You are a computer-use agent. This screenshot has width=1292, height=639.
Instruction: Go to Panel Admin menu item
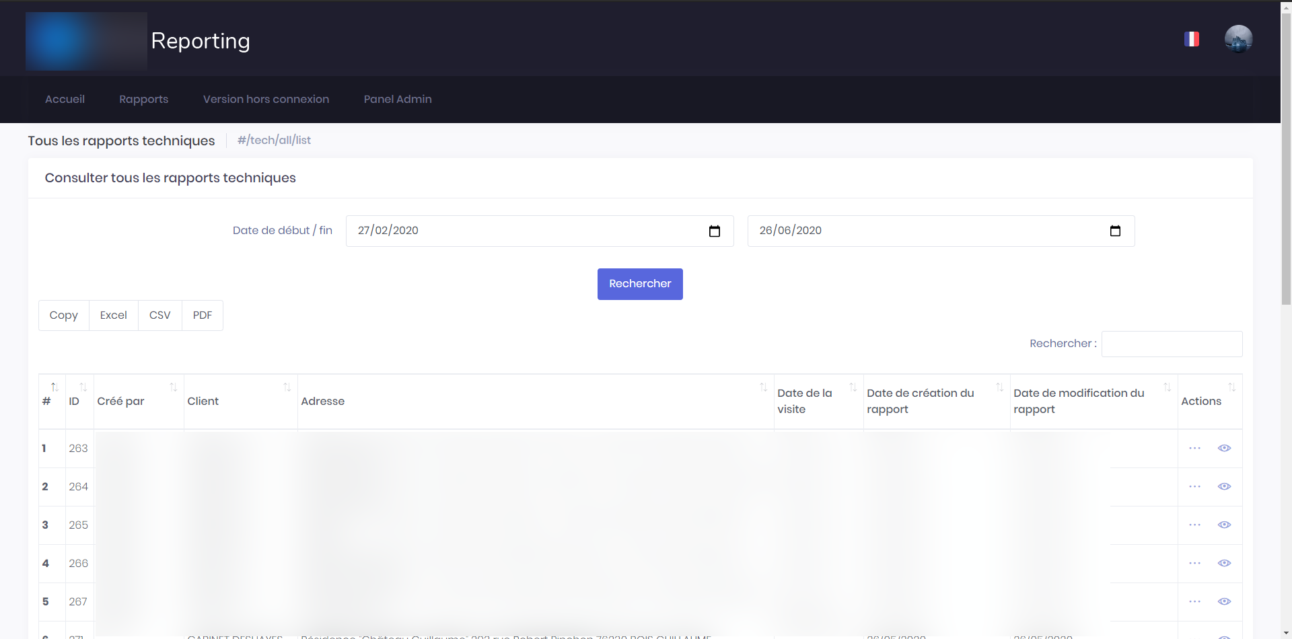398,100
